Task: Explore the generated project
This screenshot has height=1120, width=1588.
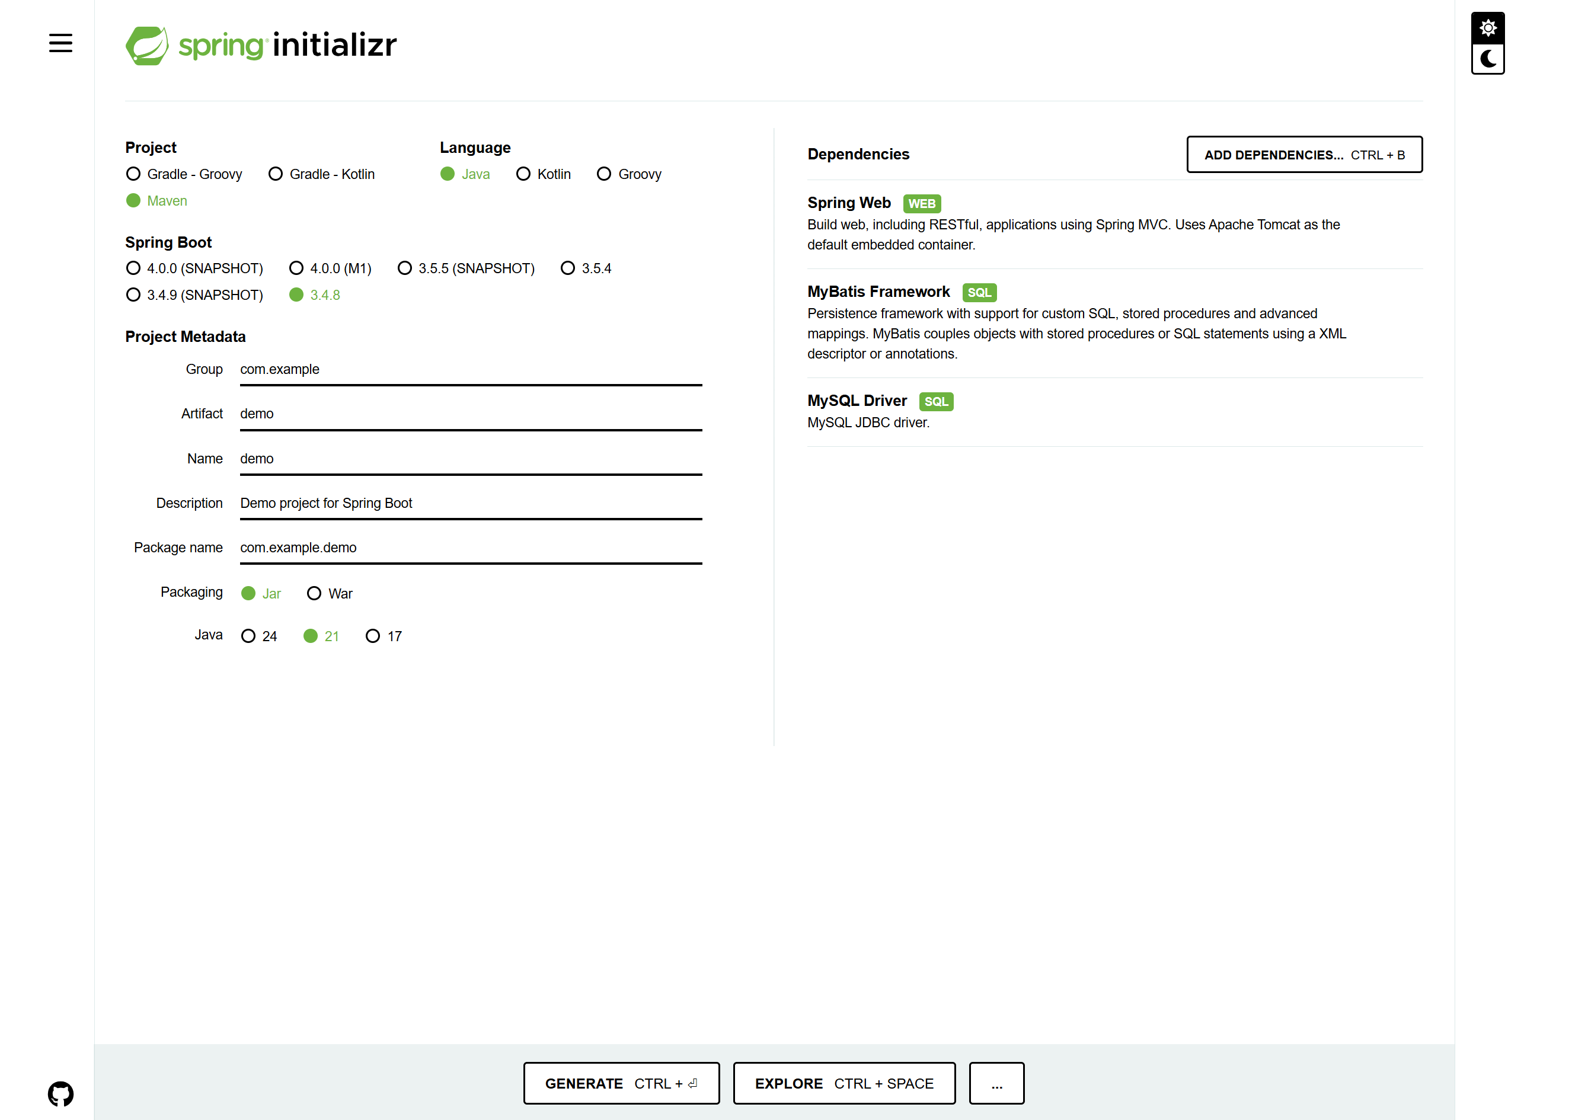Action: tap(844, 1083)
